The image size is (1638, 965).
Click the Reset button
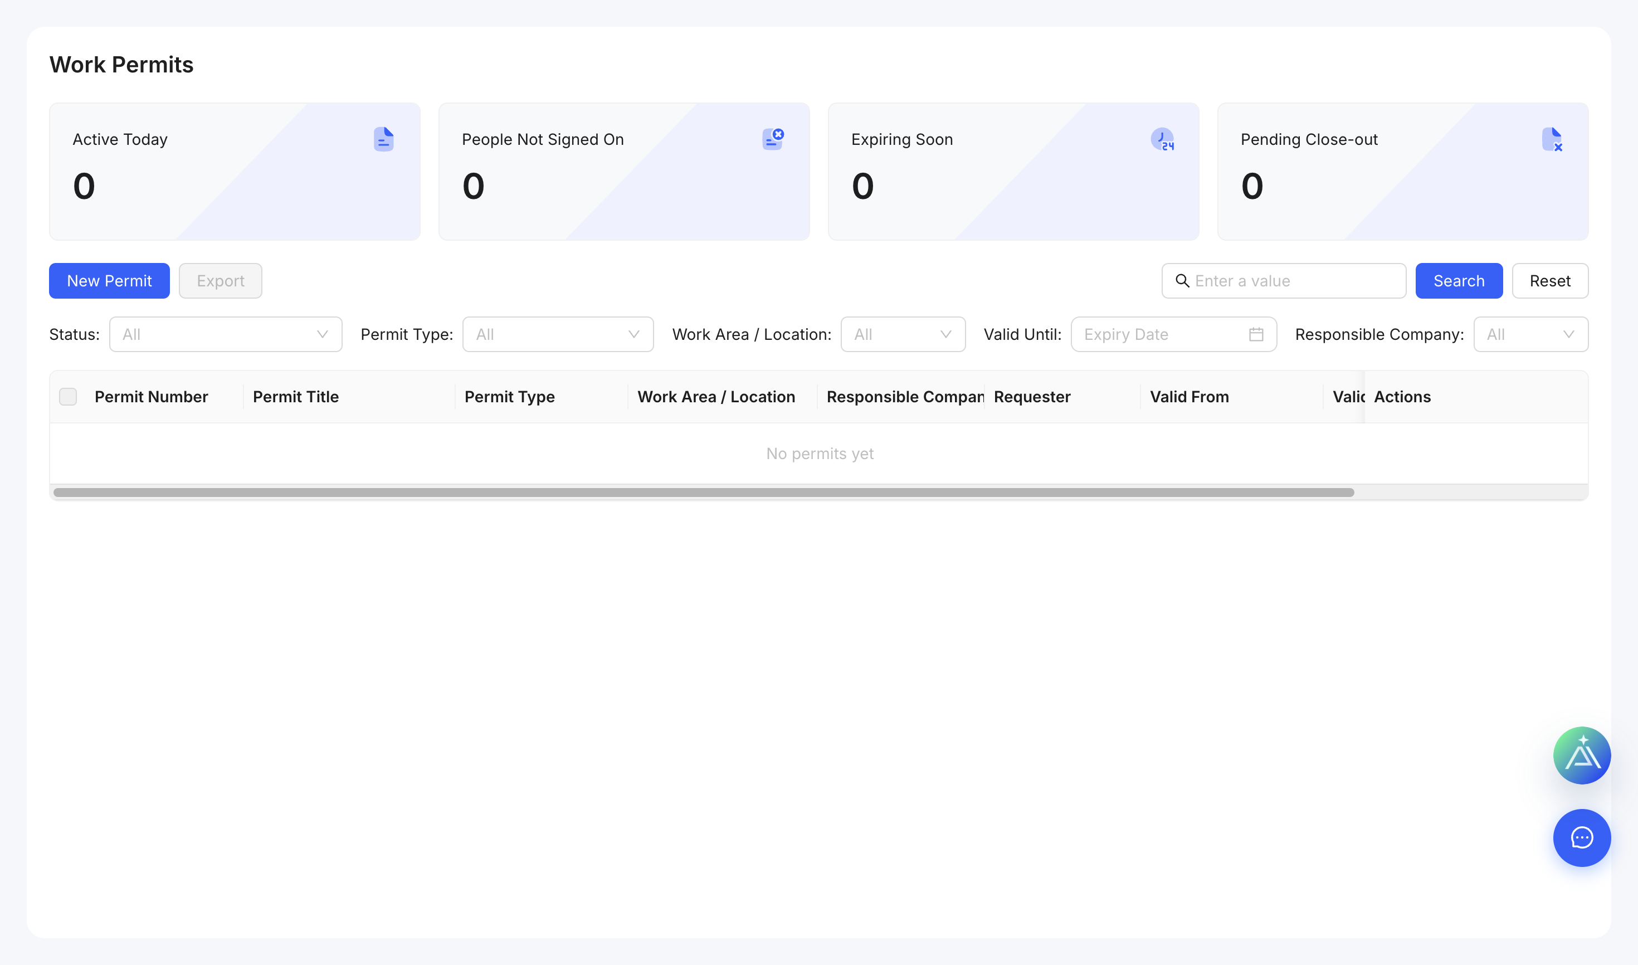coord(1549,281)
